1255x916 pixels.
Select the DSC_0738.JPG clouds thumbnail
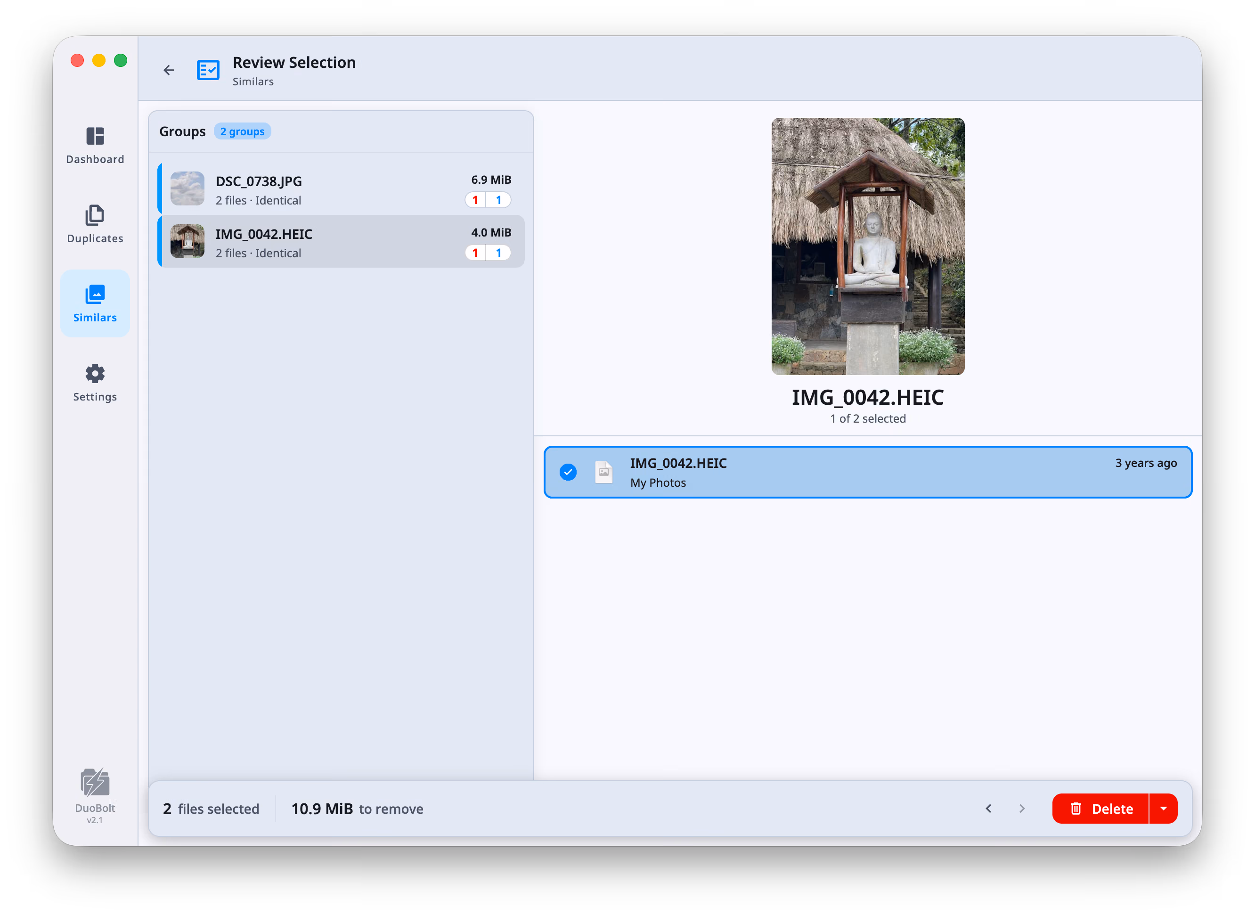(x=187, y=188)
